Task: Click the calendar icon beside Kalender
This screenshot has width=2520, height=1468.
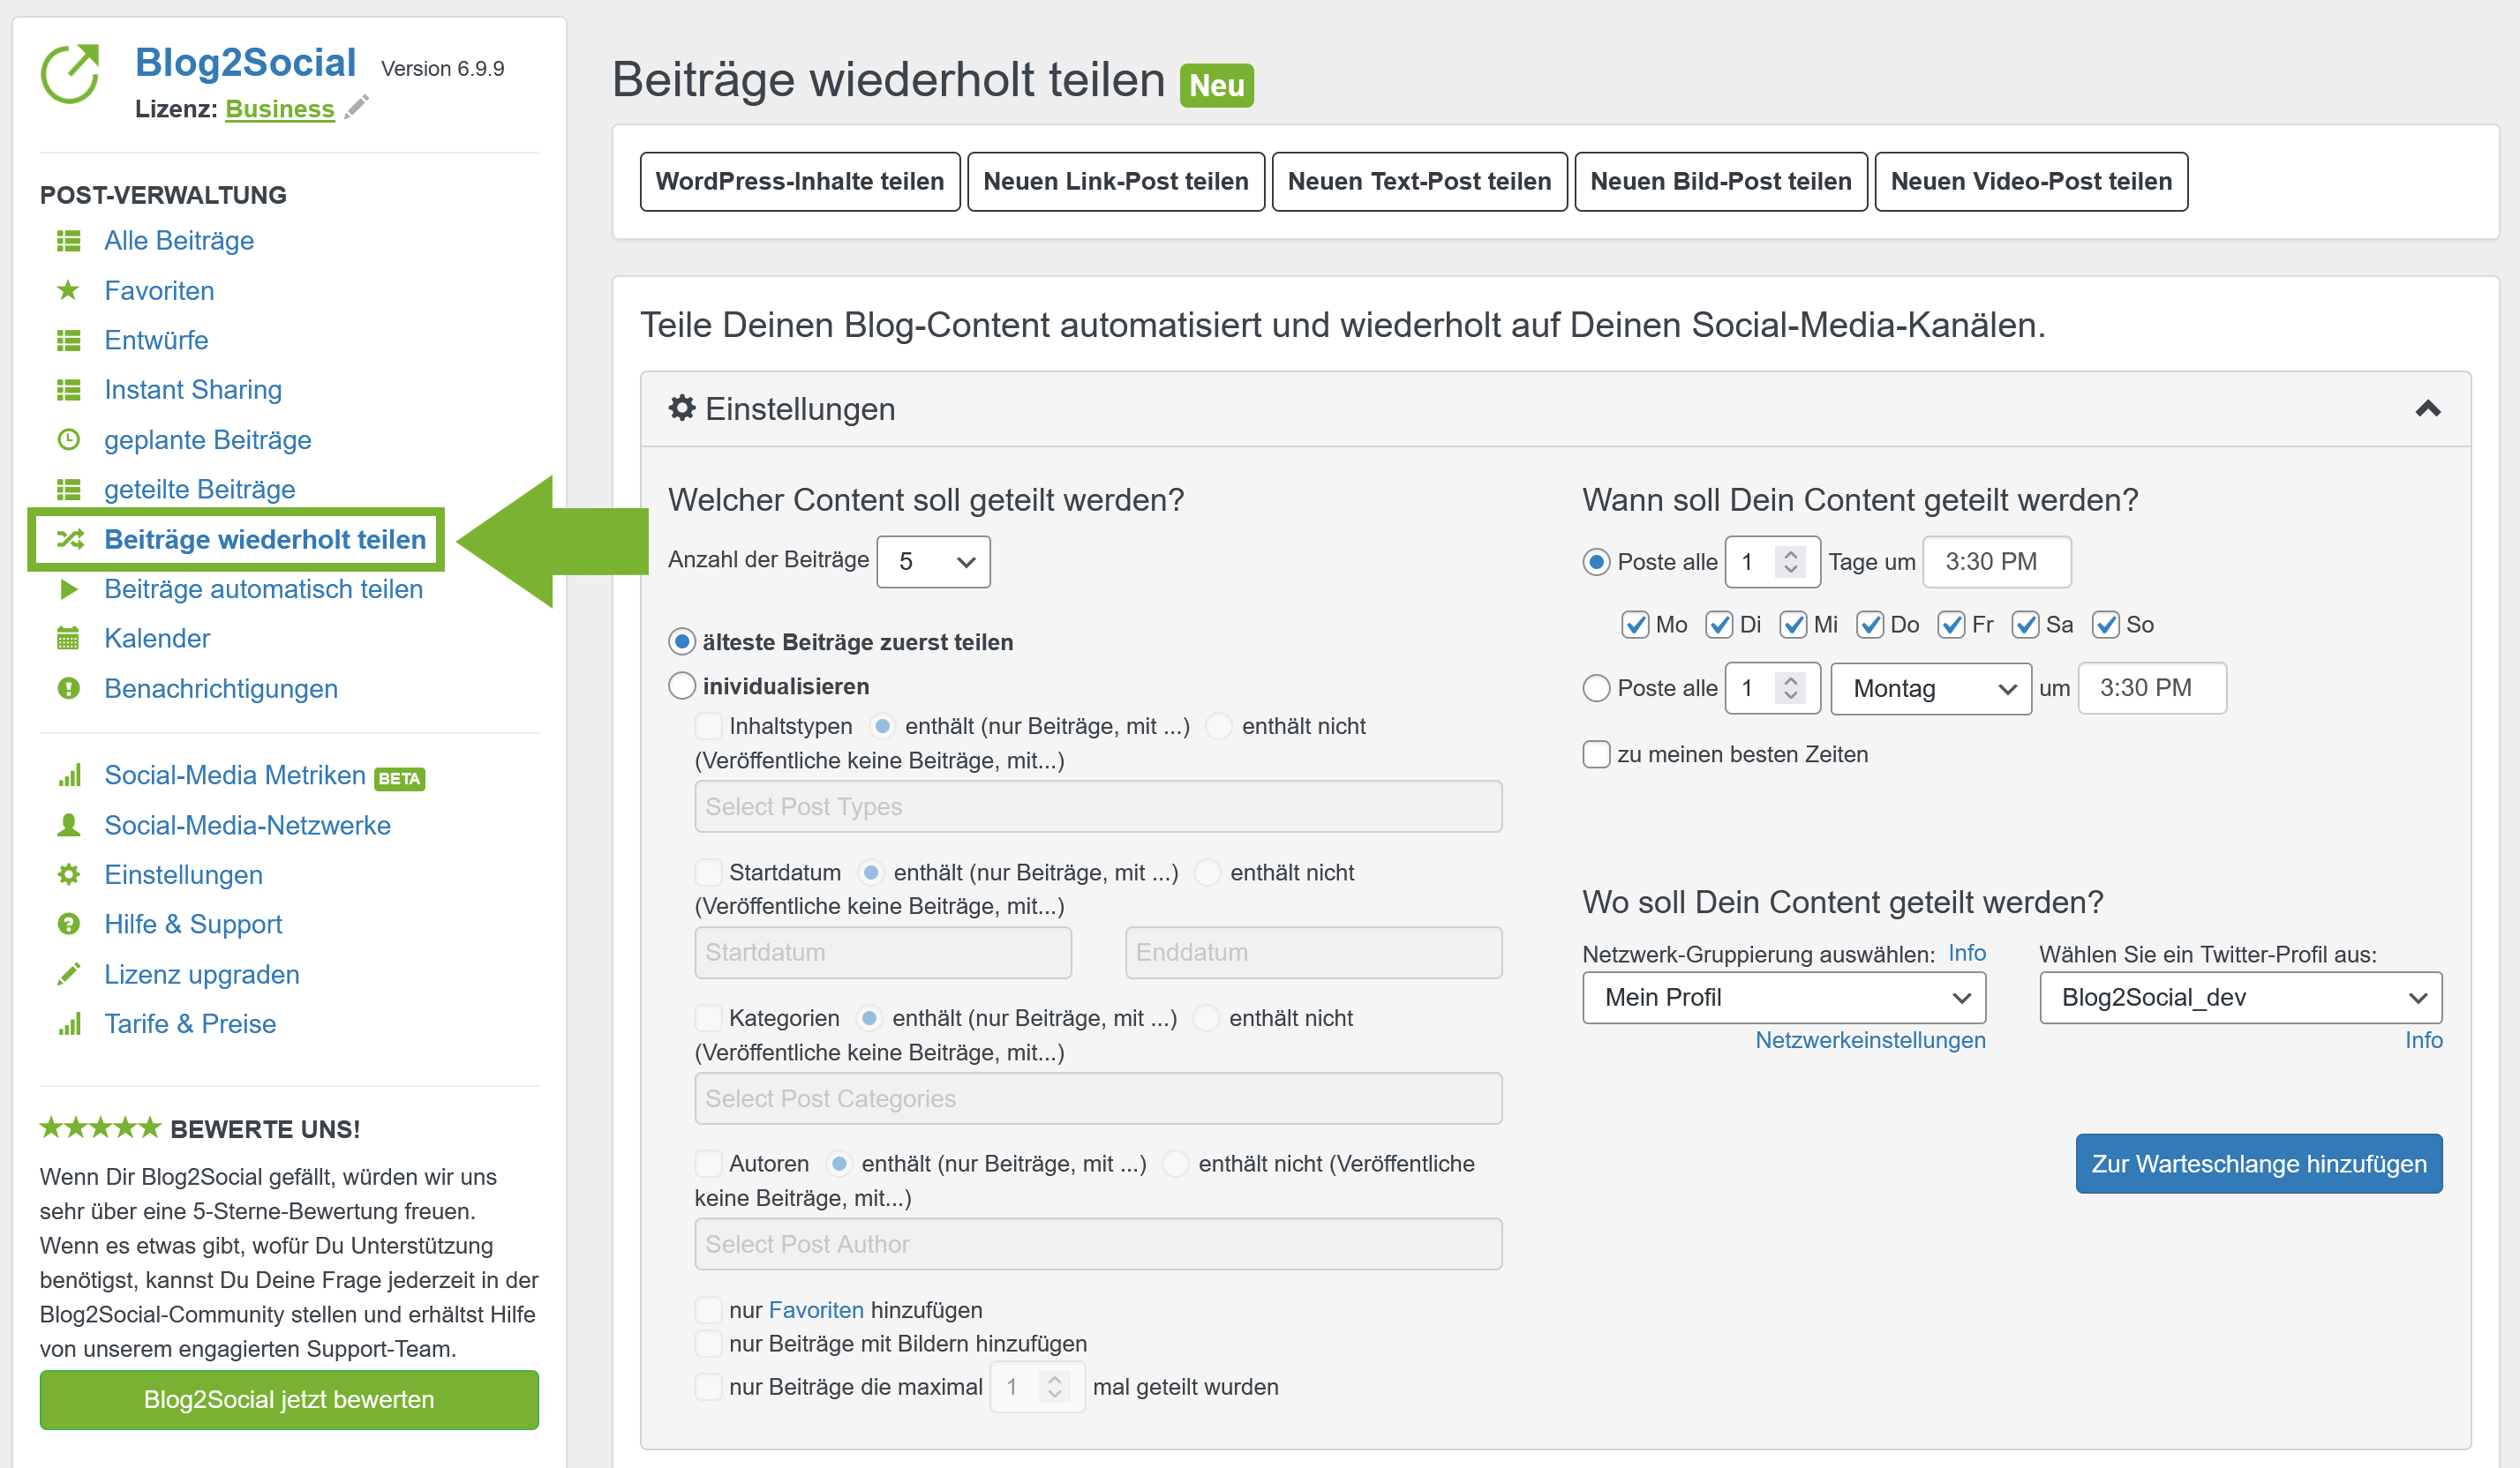Action: pos(68,639)
